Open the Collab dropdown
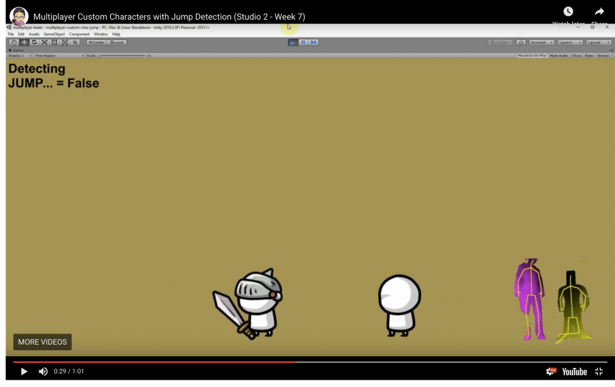Viewport: 615px width, 387px height. pos(500,42)
